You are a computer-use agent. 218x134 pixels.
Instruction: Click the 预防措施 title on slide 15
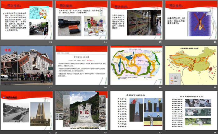coord(121,7)
